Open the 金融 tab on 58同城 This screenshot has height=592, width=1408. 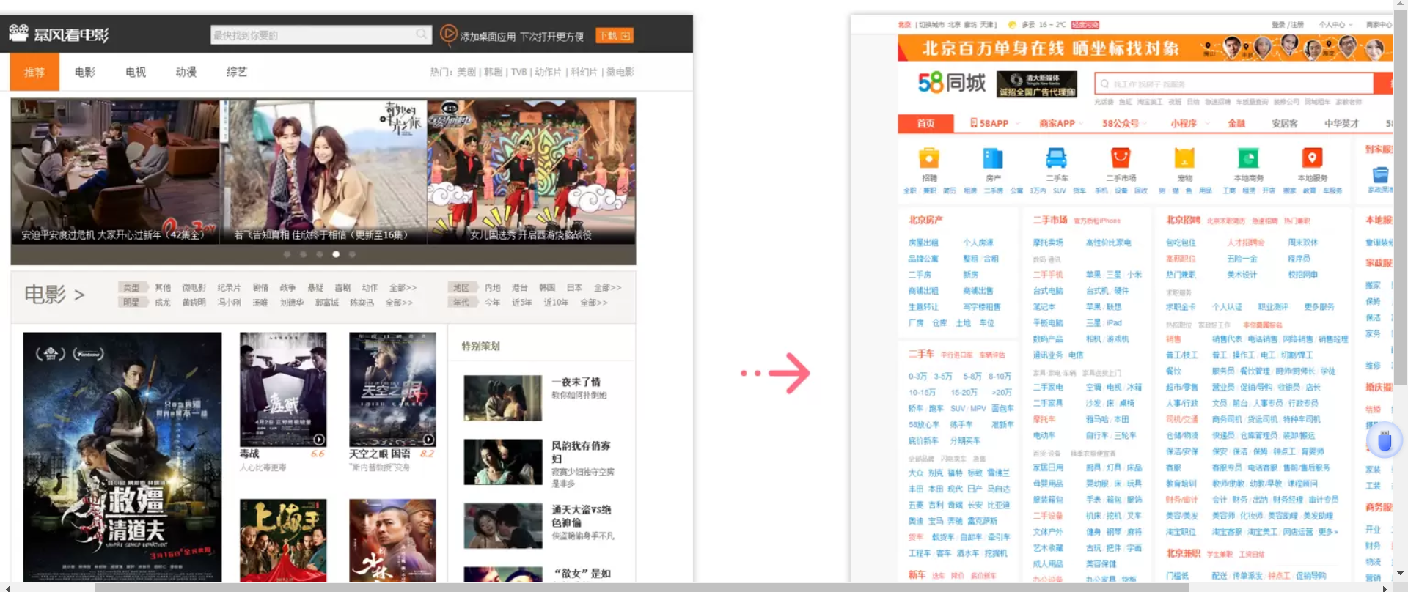click(1236, 123)
